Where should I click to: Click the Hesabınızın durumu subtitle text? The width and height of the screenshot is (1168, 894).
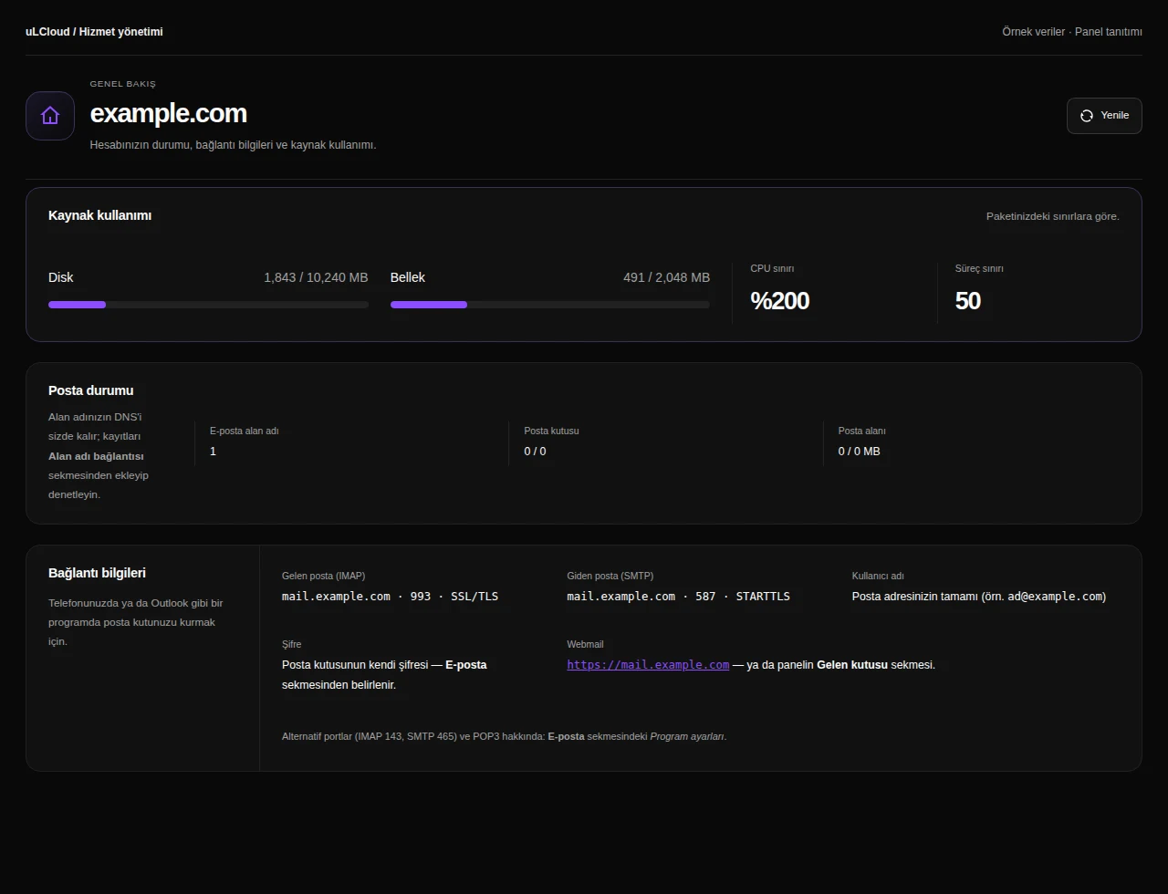point(233,145)
